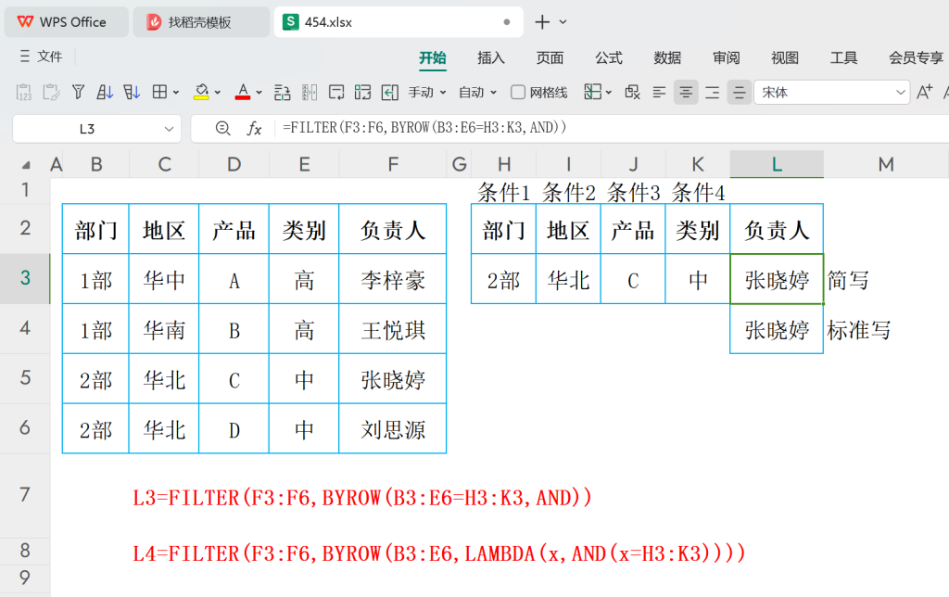The width and height of the screenshot is (949, 597).
Task: Click the rows and columns conversion icon
Action: point(282,92)
